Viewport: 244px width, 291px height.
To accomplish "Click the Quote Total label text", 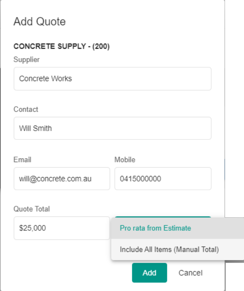I will coord(31,209).
